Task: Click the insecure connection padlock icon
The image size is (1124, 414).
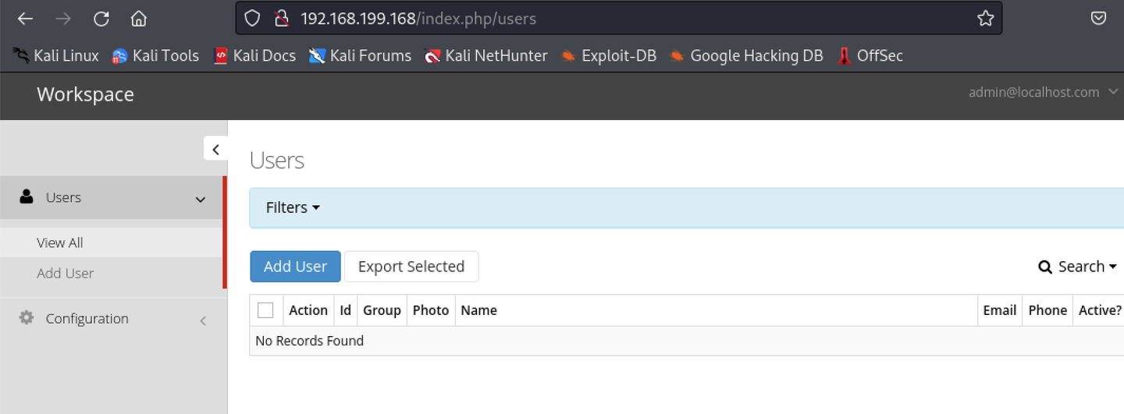Action: tap(282, 19)
